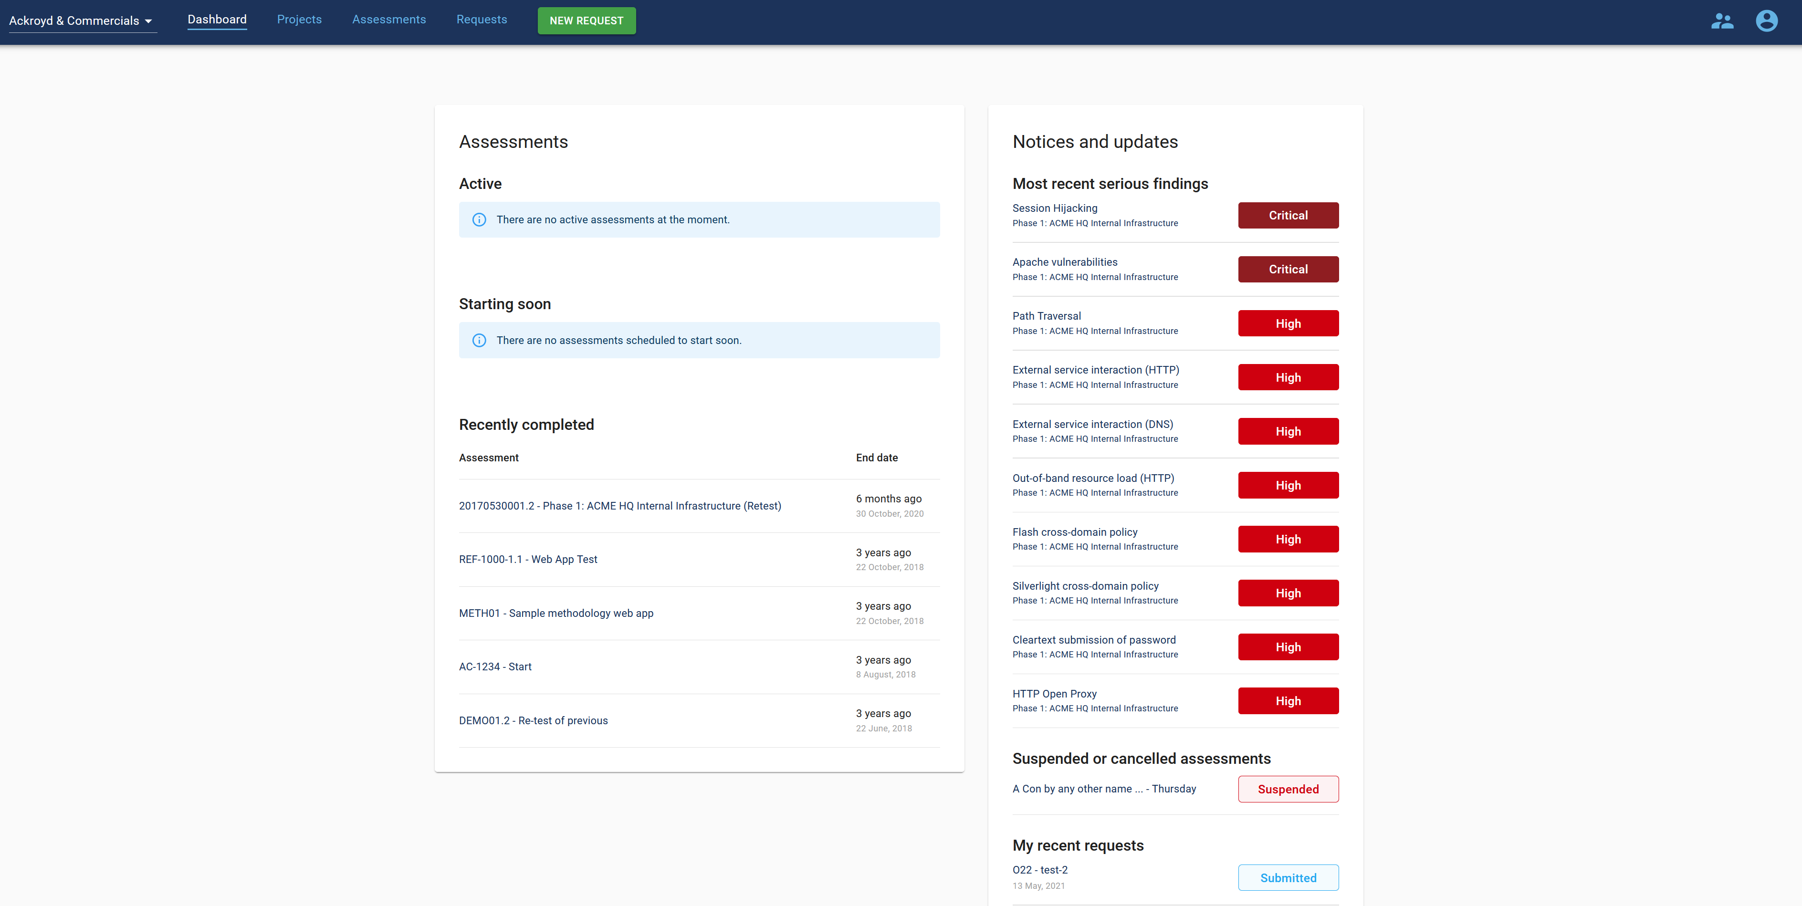Open the Apache vulnerabilities finding

[x=1065, y=262]
